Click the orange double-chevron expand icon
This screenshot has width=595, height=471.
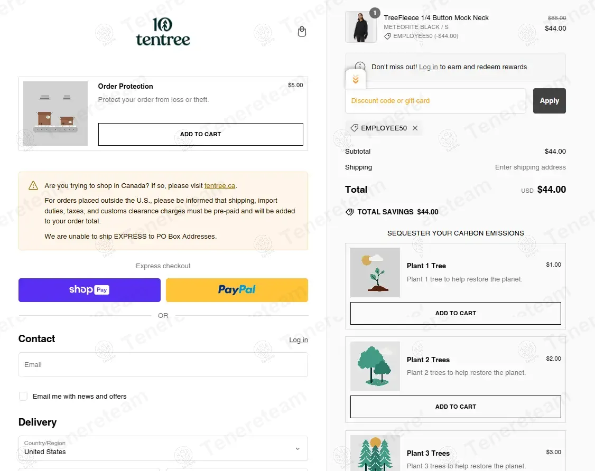[x=356, y=80]
